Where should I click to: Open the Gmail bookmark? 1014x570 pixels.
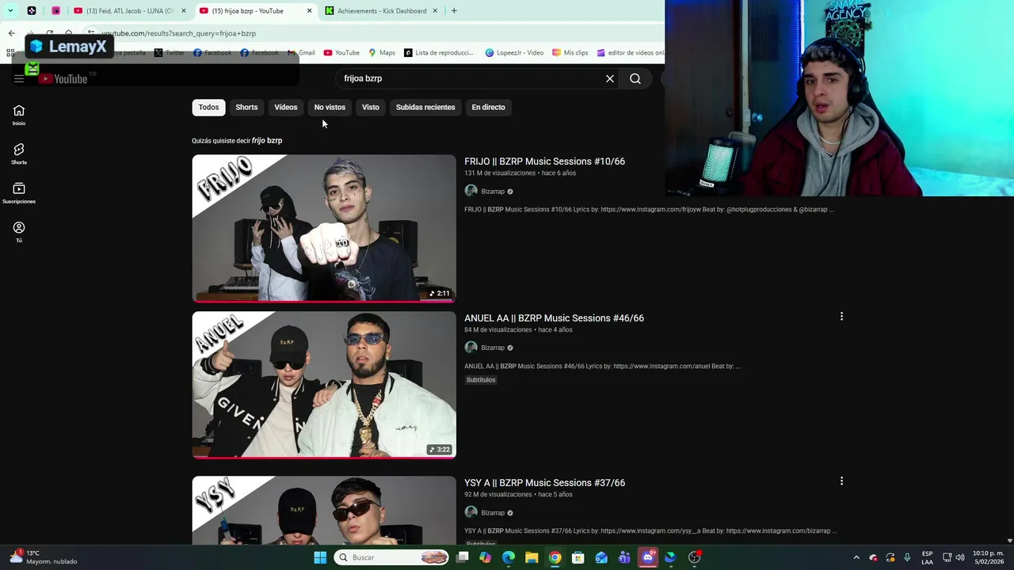[301, 53]
